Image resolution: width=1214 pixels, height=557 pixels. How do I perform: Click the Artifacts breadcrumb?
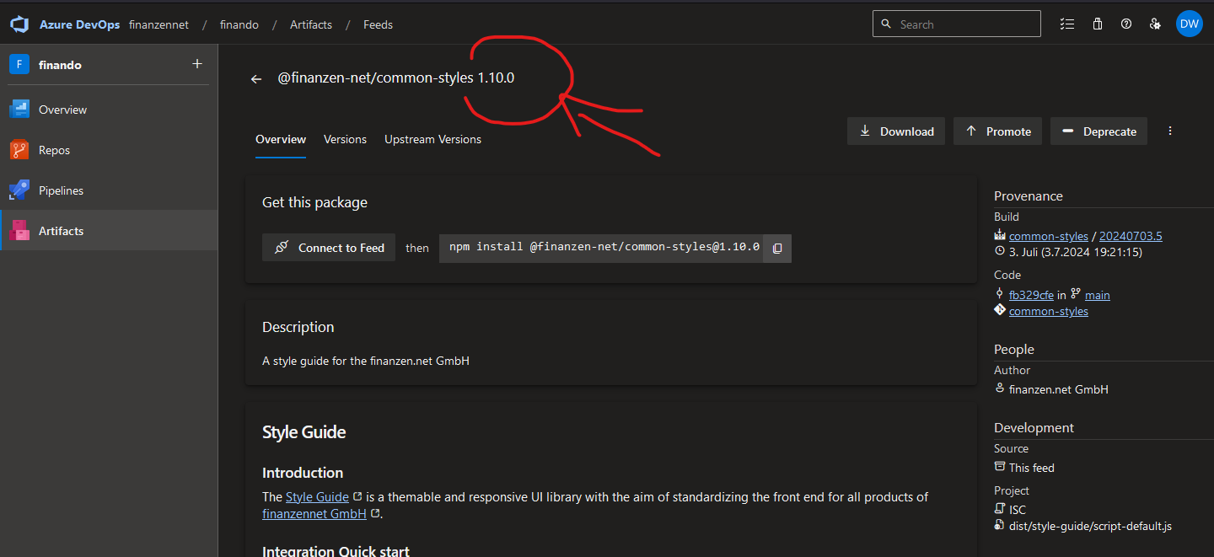pyautogui.click(x=311, y=24)
